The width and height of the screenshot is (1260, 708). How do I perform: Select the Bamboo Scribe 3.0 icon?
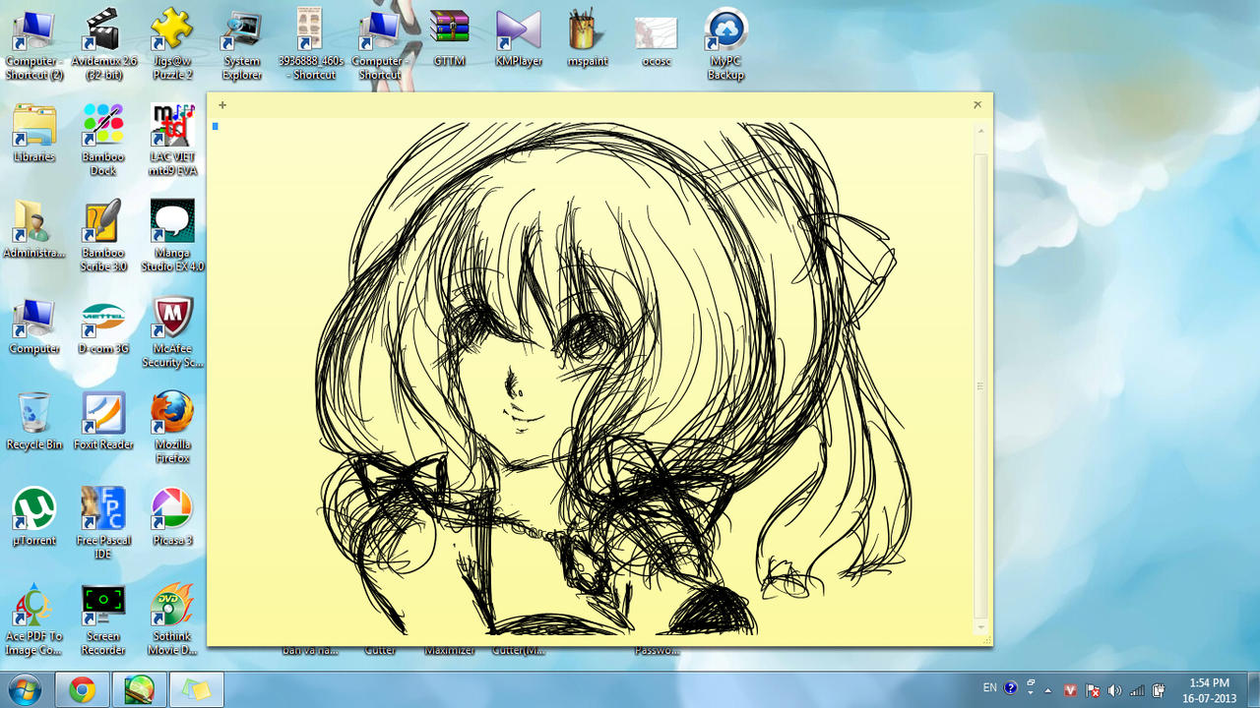tap(103, 235)
